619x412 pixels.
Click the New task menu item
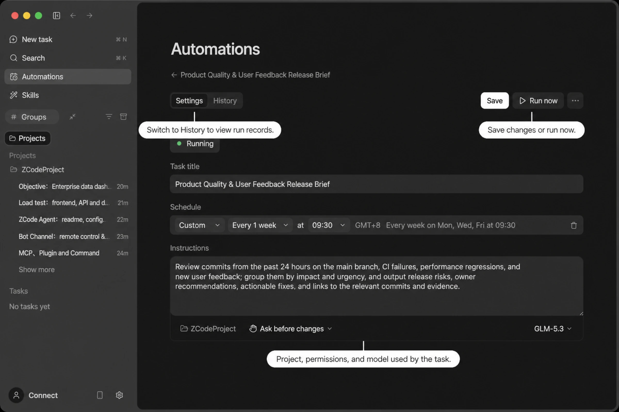pyautogui.click(x=68, y=39)
